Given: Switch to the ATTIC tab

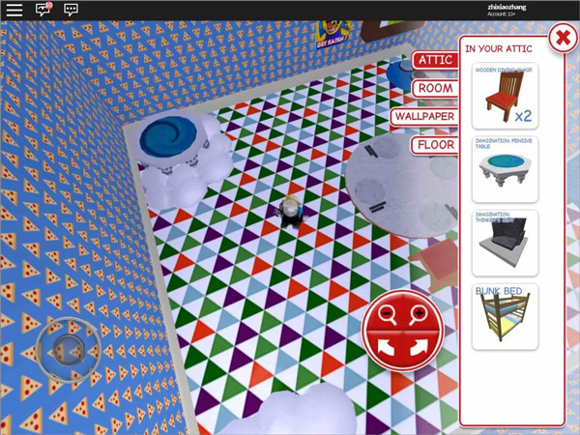Looking at the screenshot, I should click(x=434, y=60).
